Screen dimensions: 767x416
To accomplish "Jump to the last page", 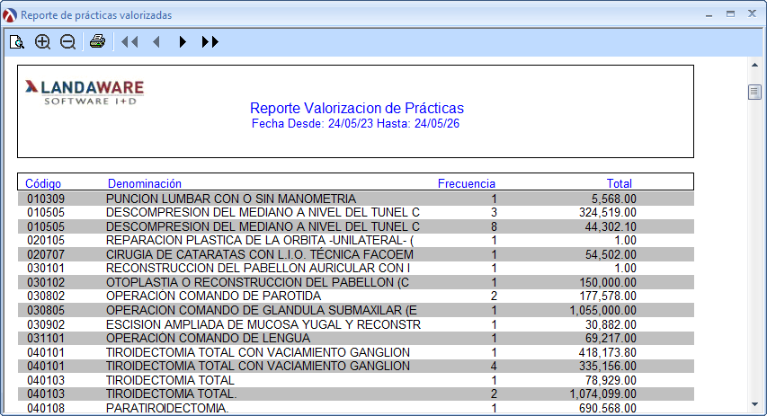I will [x=210, y=42].
